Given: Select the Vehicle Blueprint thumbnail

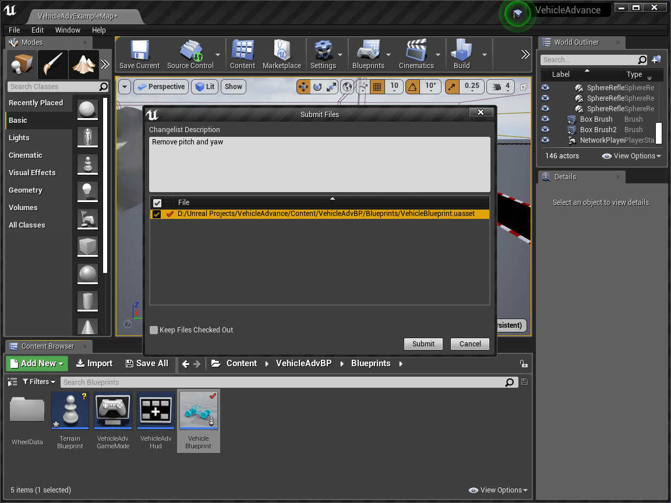Looking at the screenshot, I should 198,409.
